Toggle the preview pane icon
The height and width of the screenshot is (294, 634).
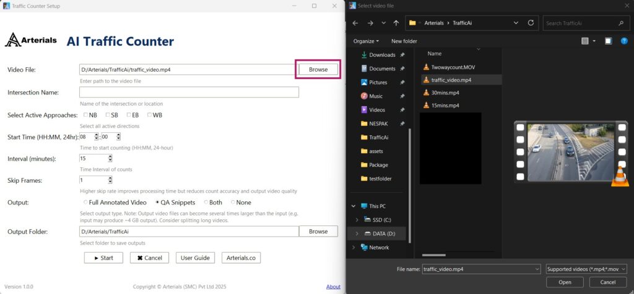(608, 41)
